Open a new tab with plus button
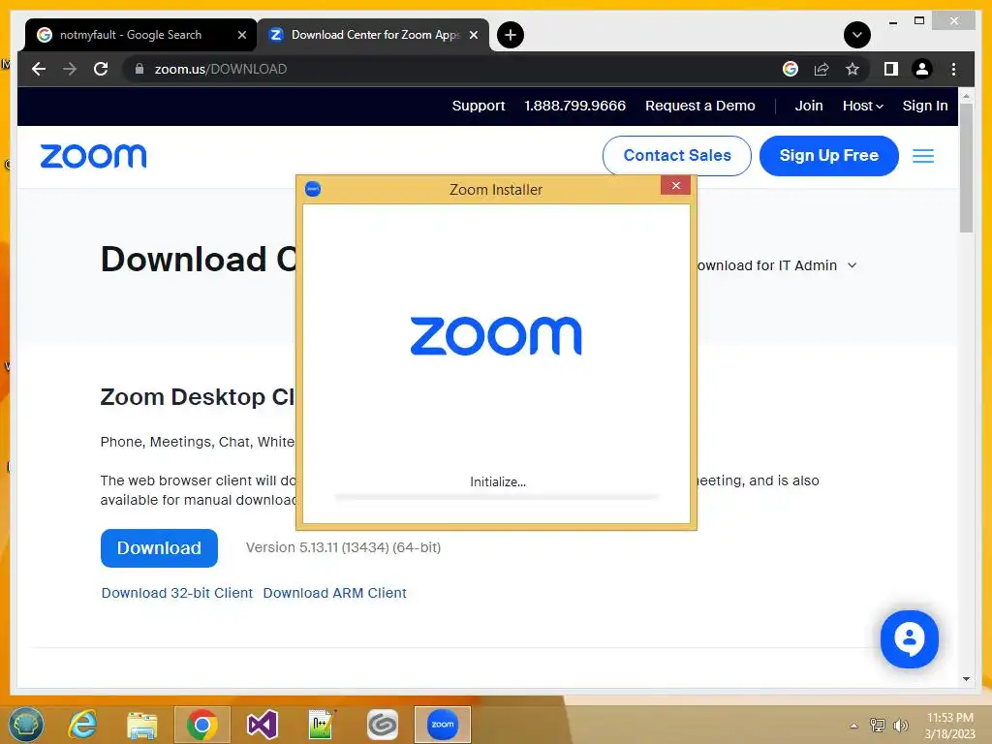Screen dimensions: 992x744 (511, 35)
